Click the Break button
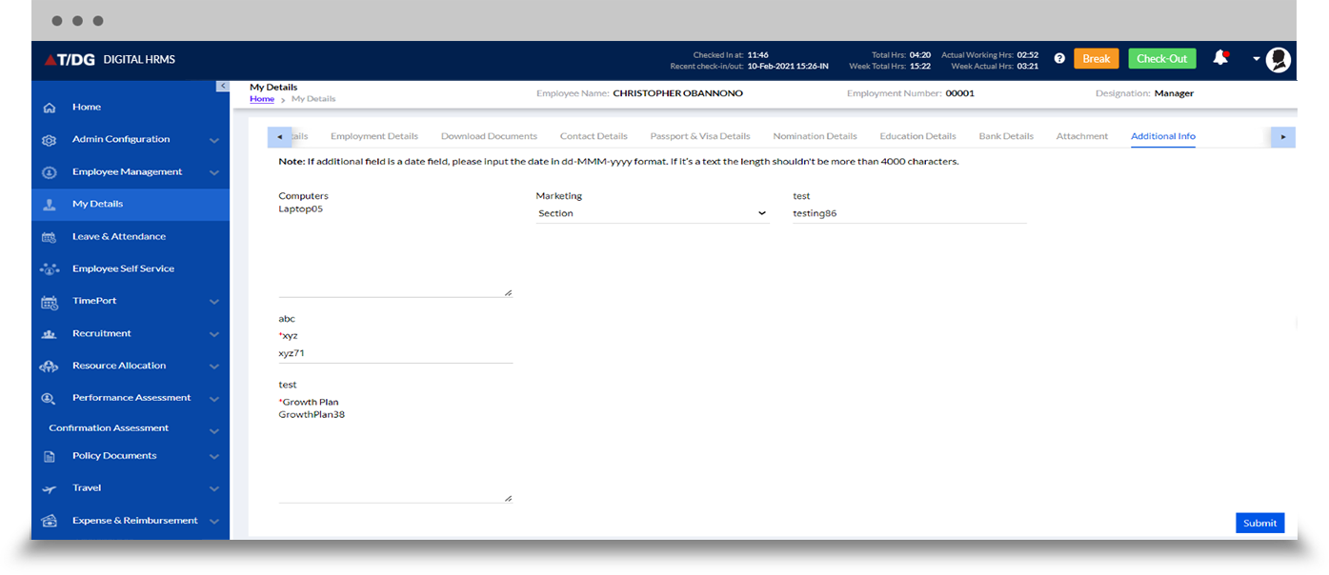This screenshot has width=1329, height=575. click(x=1097, y=59)
